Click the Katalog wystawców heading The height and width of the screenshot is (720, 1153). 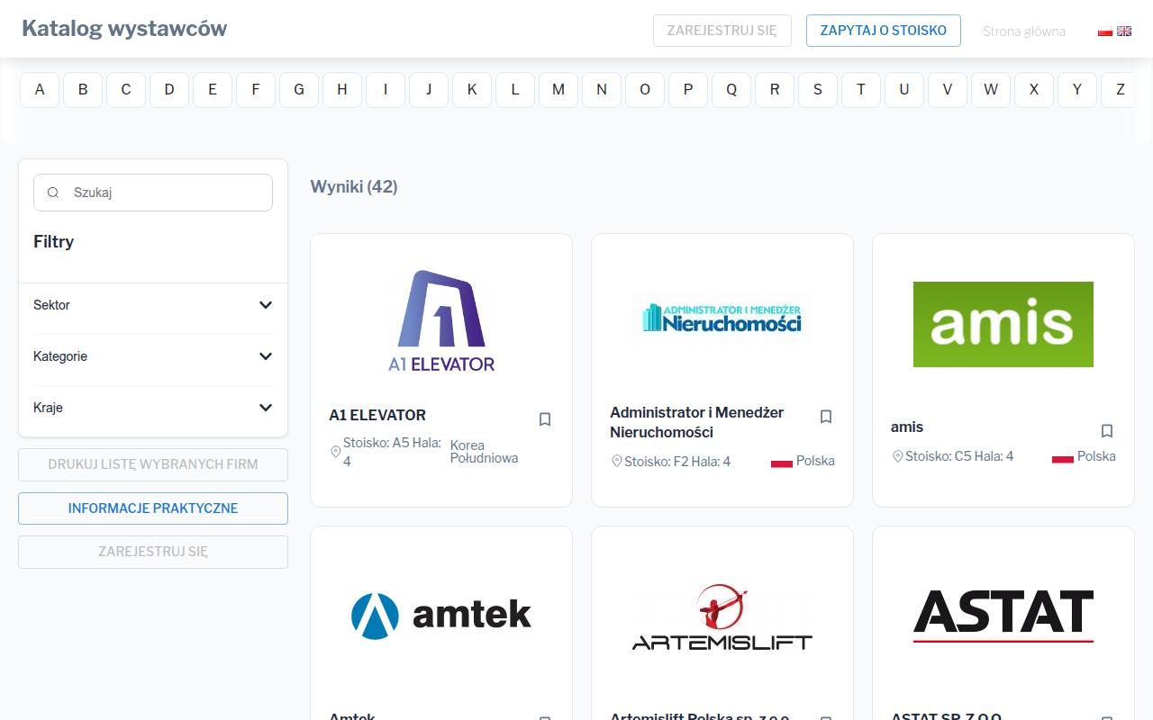coord(124,29)
